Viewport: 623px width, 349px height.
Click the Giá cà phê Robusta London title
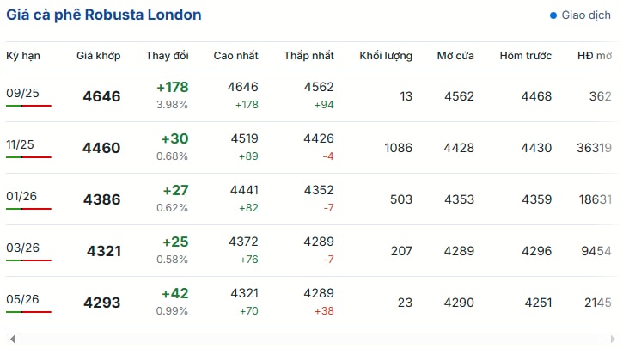coord(104,15)
